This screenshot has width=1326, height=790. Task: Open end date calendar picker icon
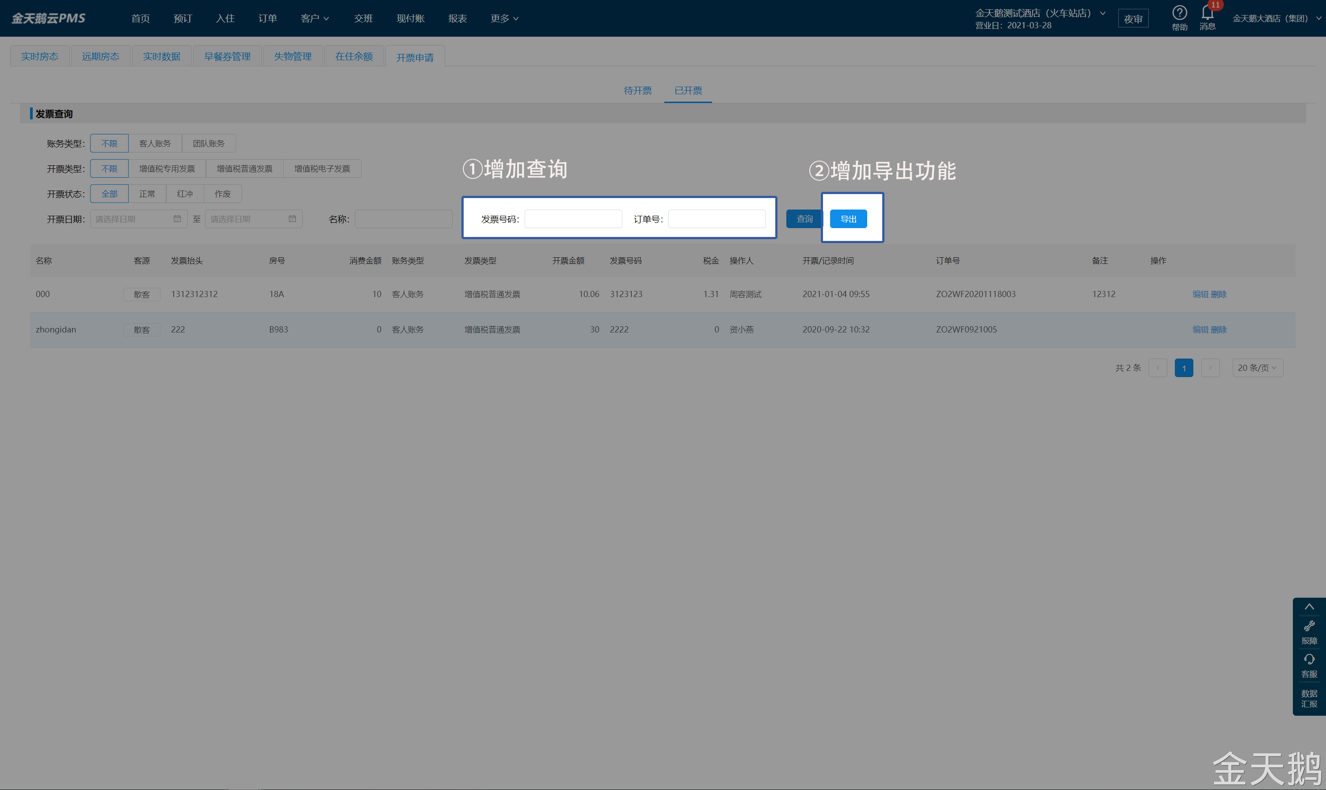point(292,219)
